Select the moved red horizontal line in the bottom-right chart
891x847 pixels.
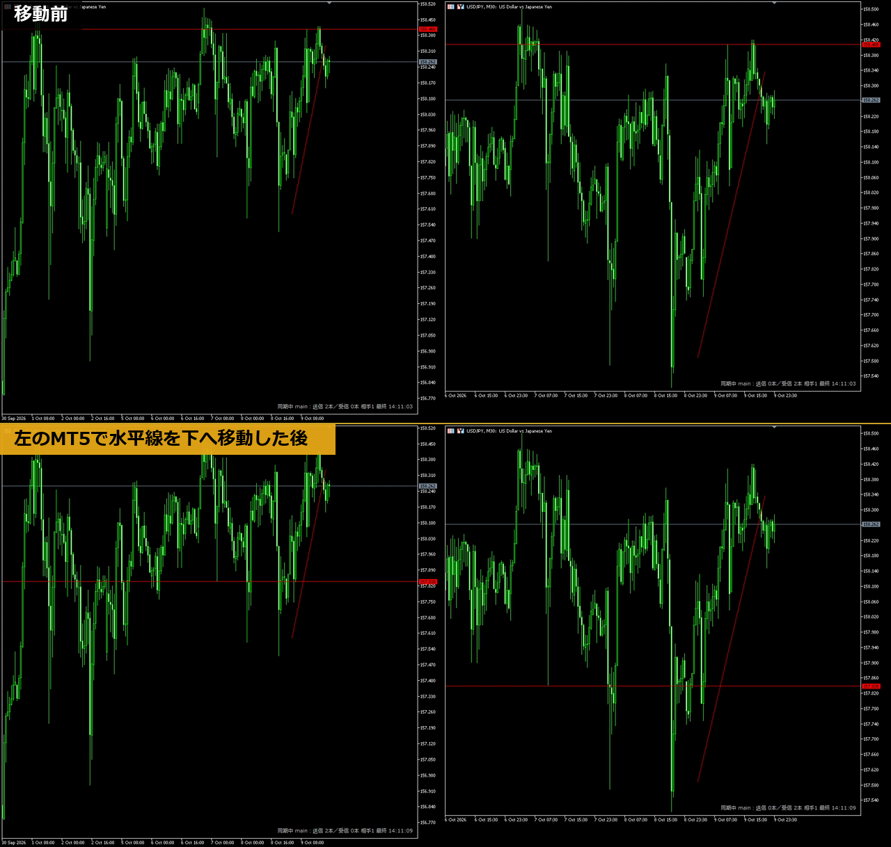click(x=653, y=686)
